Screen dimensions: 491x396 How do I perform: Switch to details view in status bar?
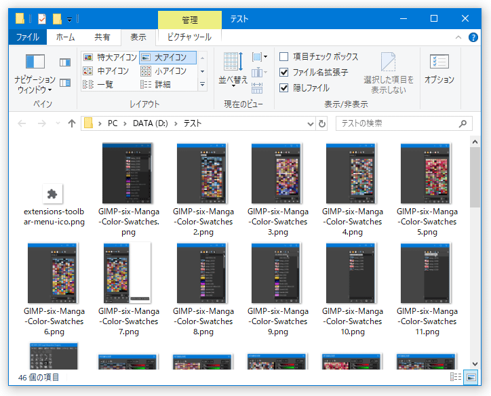(456, 377)
